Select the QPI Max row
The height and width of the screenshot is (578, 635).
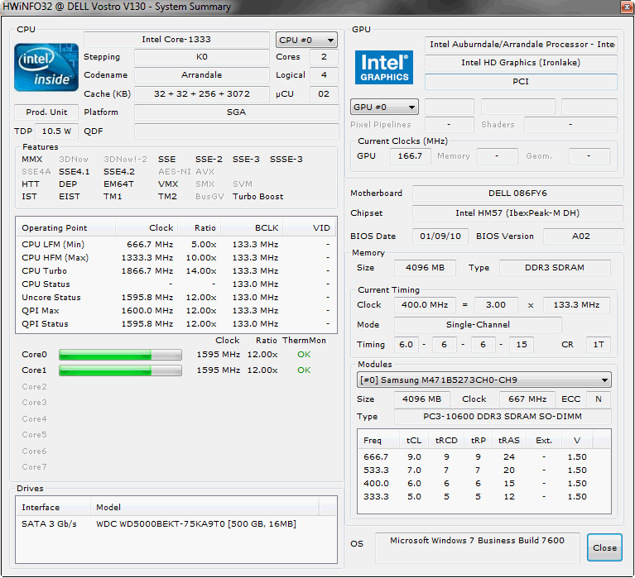click(x=176, y=311)
